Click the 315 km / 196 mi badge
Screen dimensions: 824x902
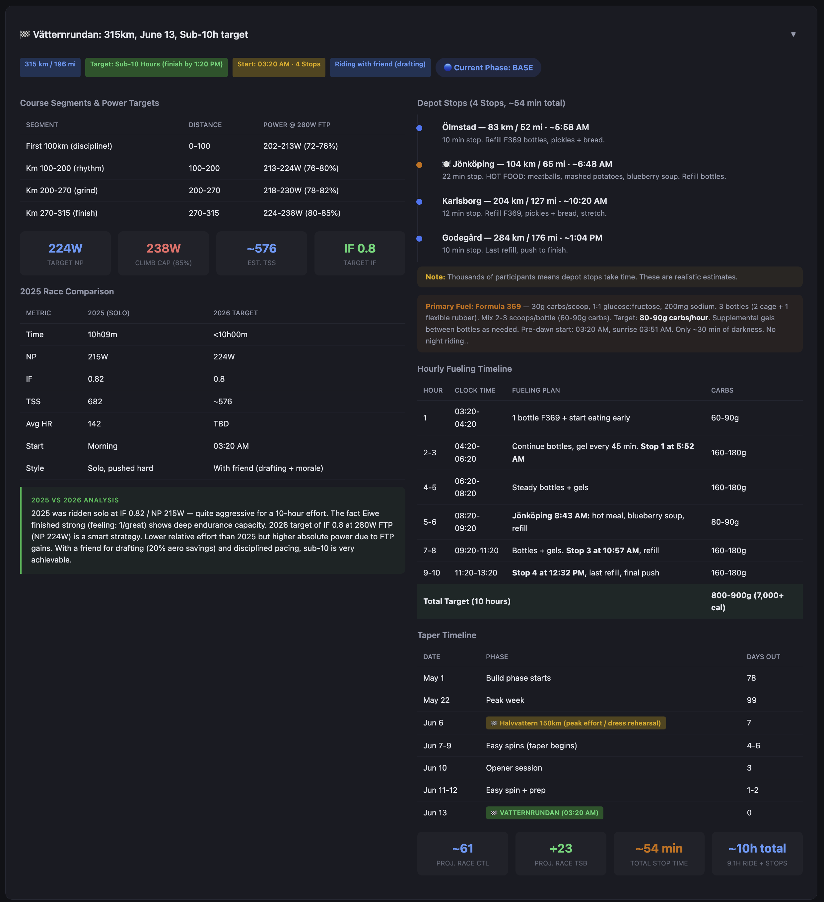(x=50, y=67)
